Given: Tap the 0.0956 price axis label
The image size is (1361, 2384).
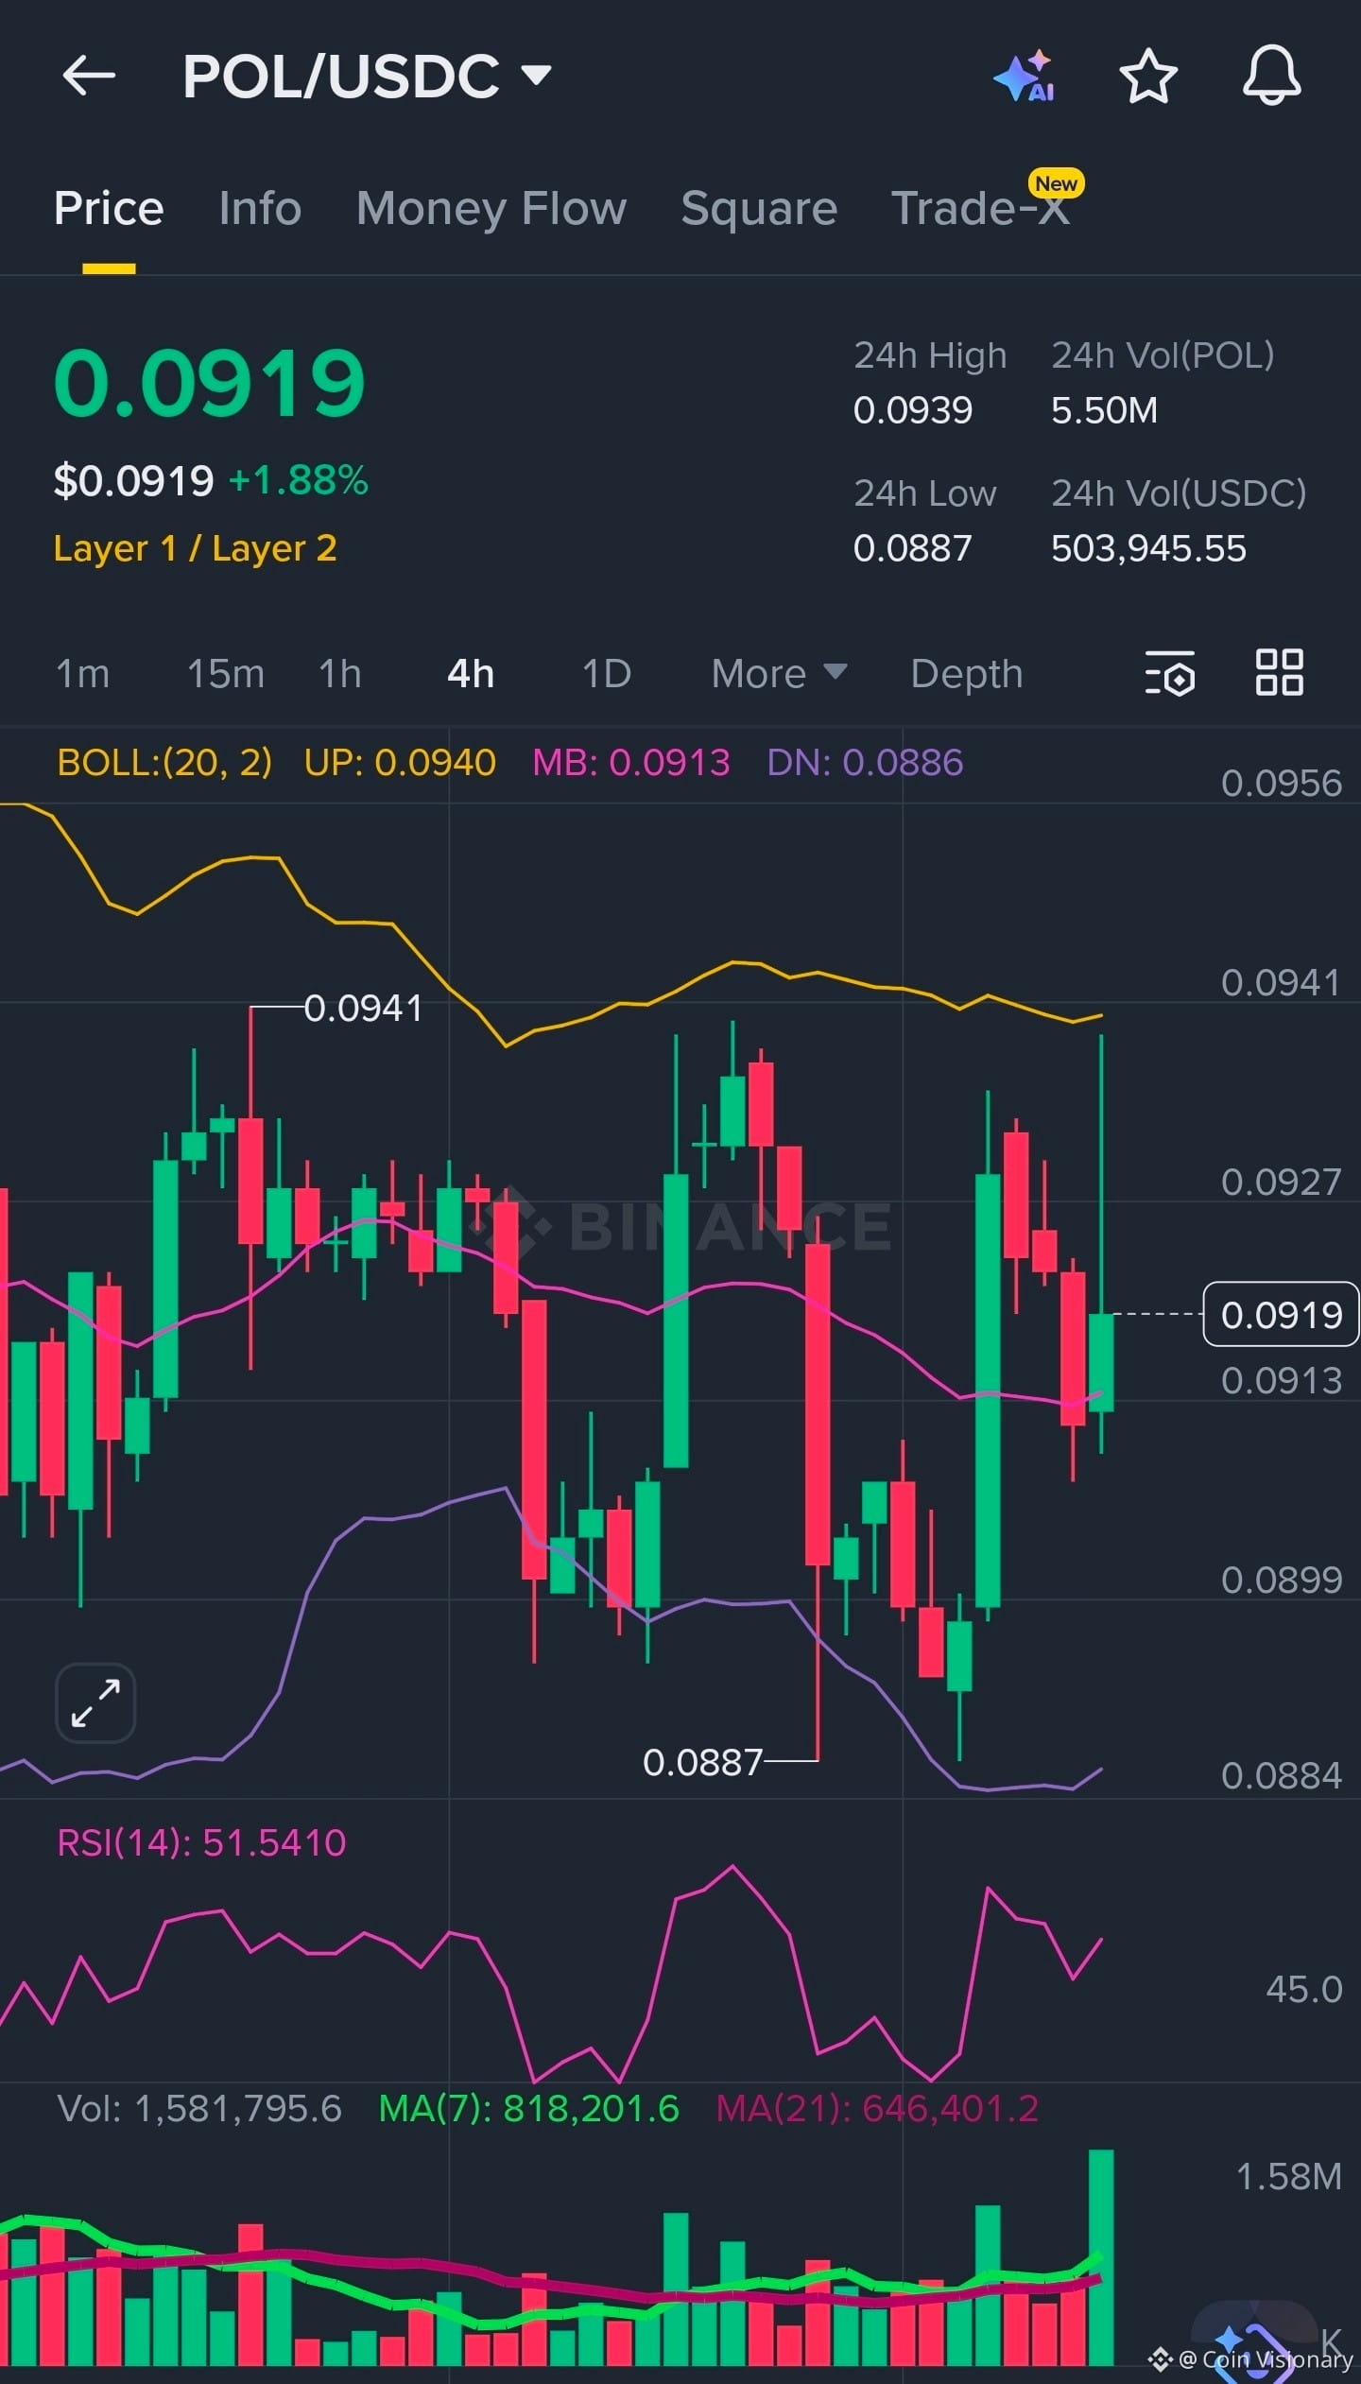Looking at the screenshot, I should (x=1281, y=783).
